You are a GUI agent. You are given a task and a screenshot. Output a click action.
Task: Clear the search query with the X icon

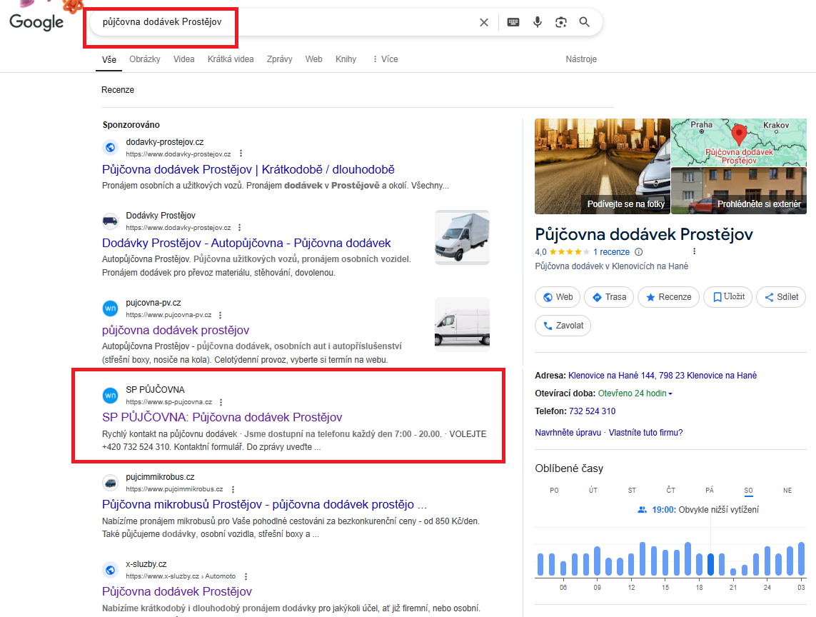(x=484, y=22)
